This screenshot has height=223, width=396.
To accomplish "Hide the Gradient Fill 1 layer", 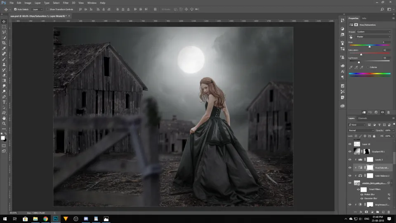I will [350, 152].
